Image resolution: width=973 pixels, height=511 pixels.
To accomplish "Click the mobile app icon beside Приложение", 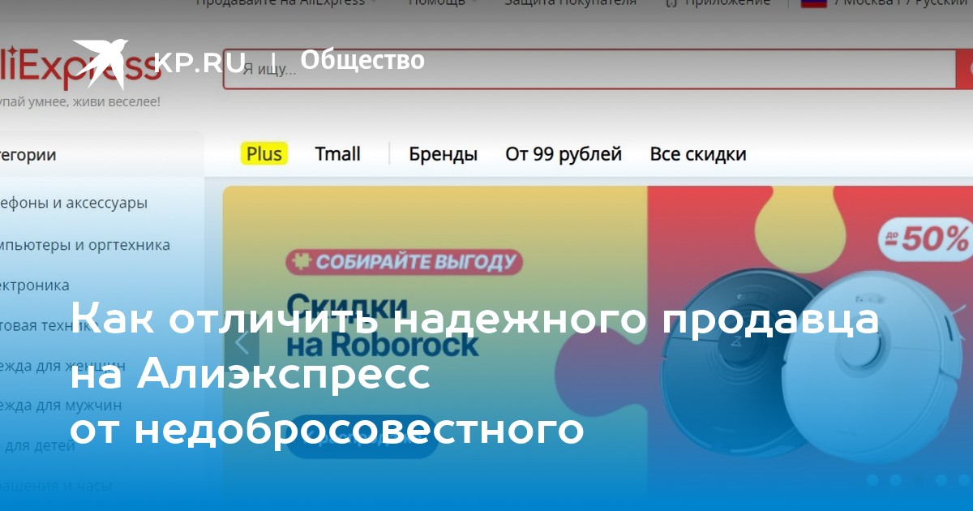I will tap(671, 2).
